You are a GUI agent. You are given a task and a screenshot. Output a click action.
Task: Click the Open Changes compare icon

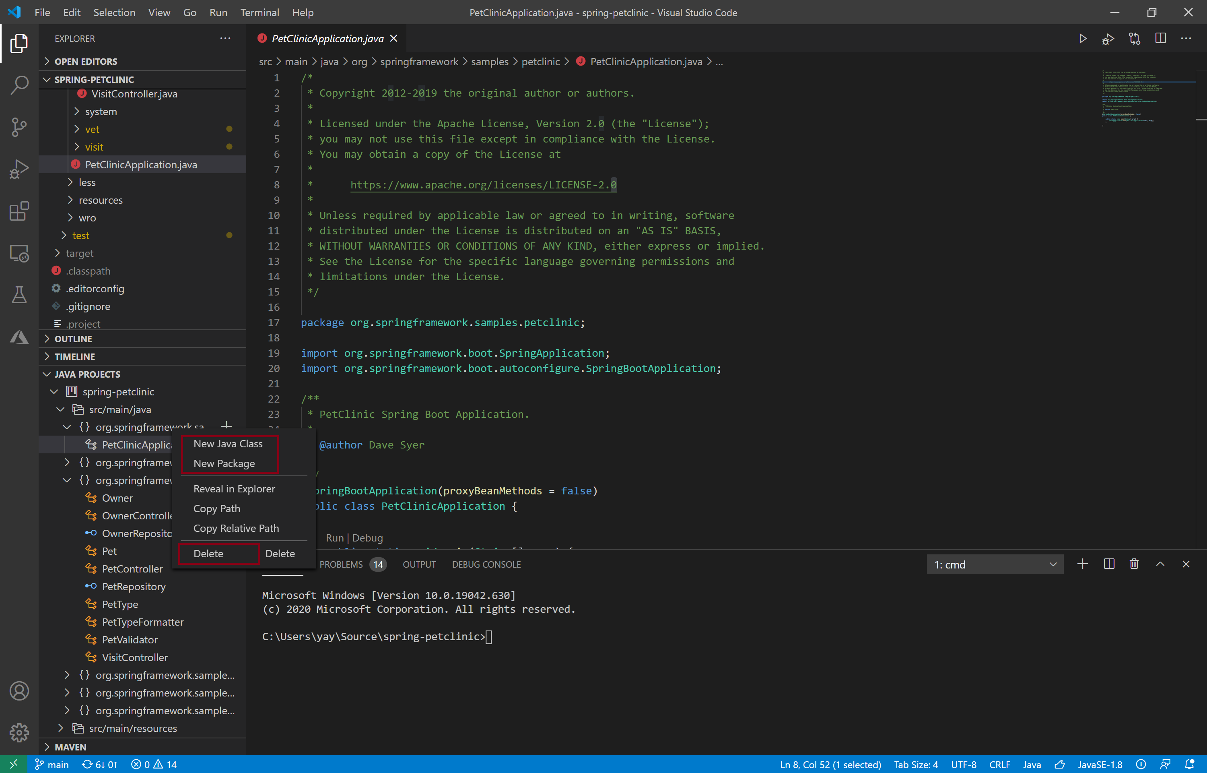point(1134,39)
